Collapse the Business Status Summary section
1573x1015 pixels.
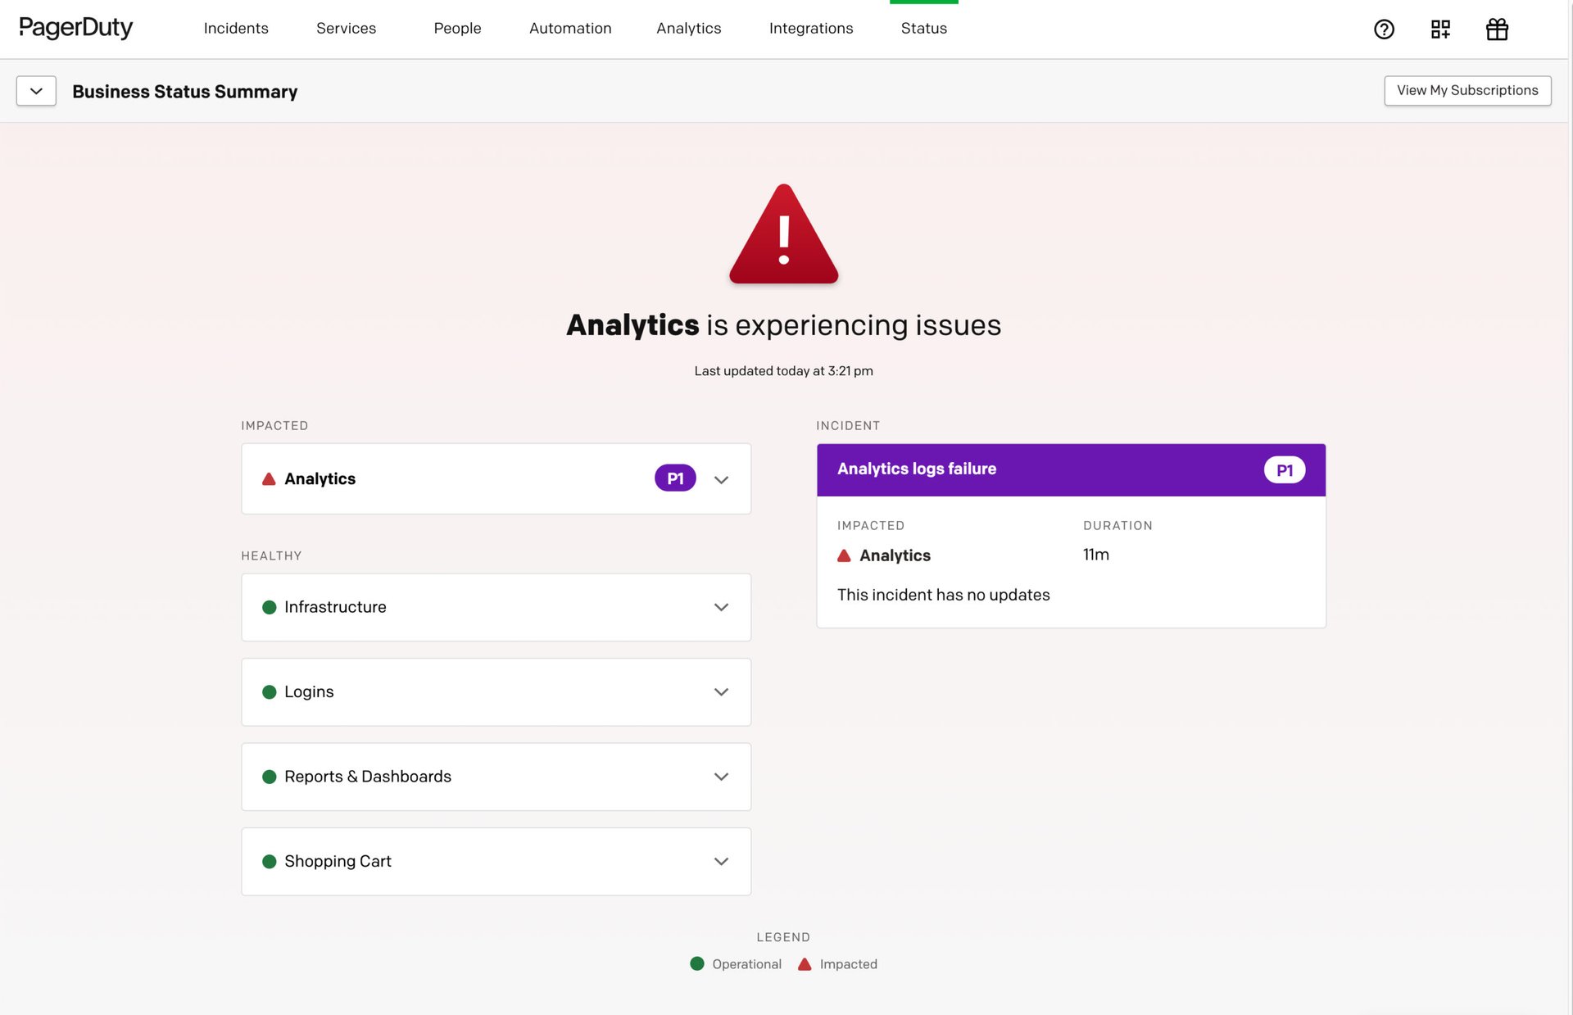(35, 91)
